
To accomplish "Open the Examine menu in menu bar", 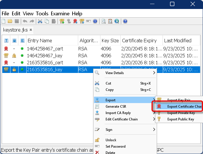I will pyautogui.click(x=60, y=14).
